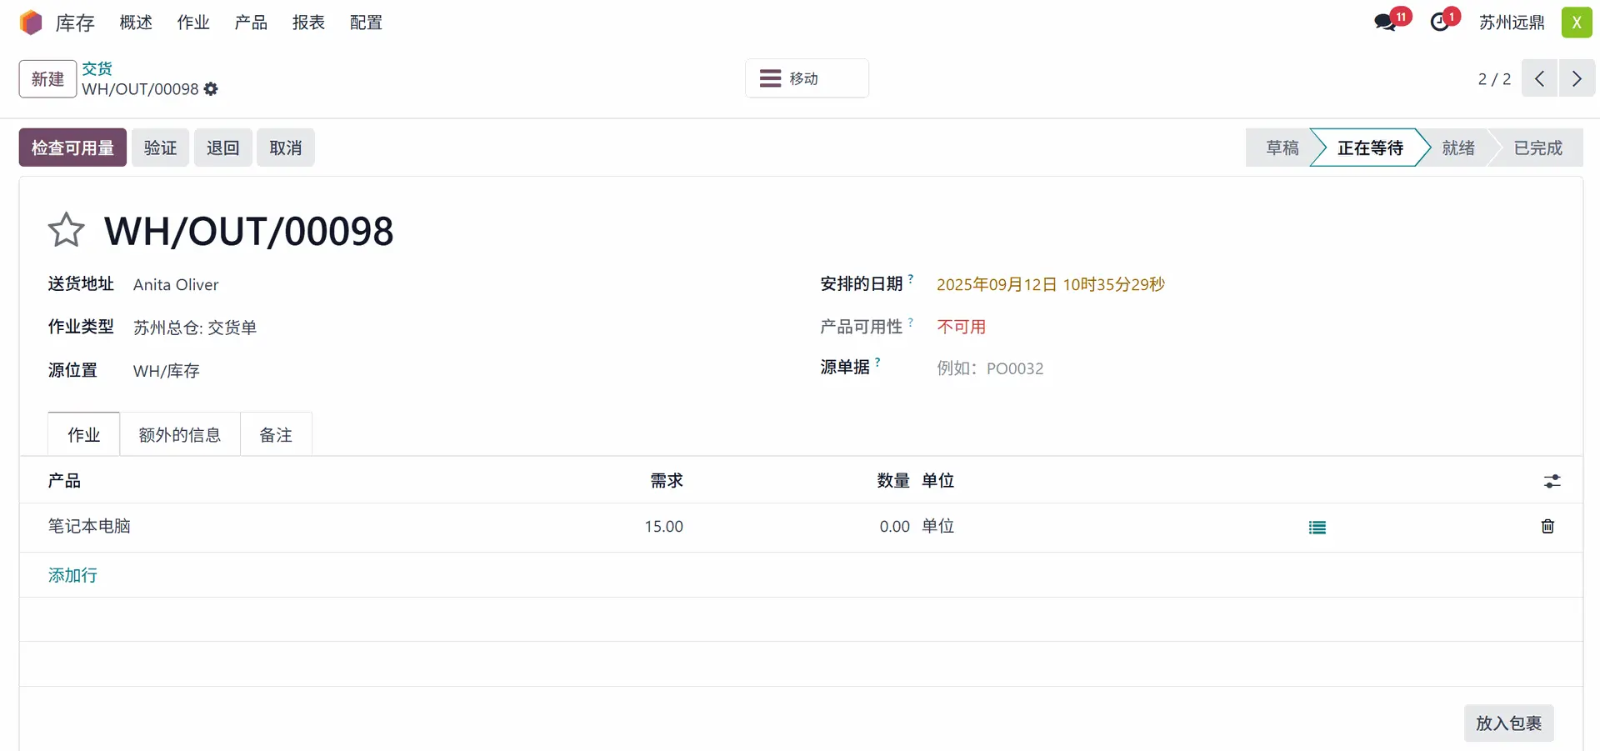The image size is (1600, 751).
Task: Open the 报表 menu
Action: pos(308,23)
